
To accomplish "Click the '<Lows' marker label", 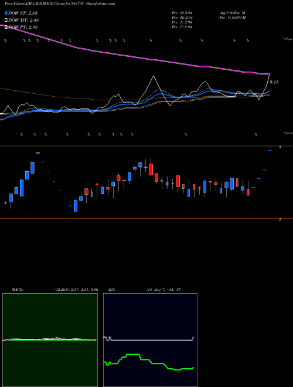I will coord(288,133).
